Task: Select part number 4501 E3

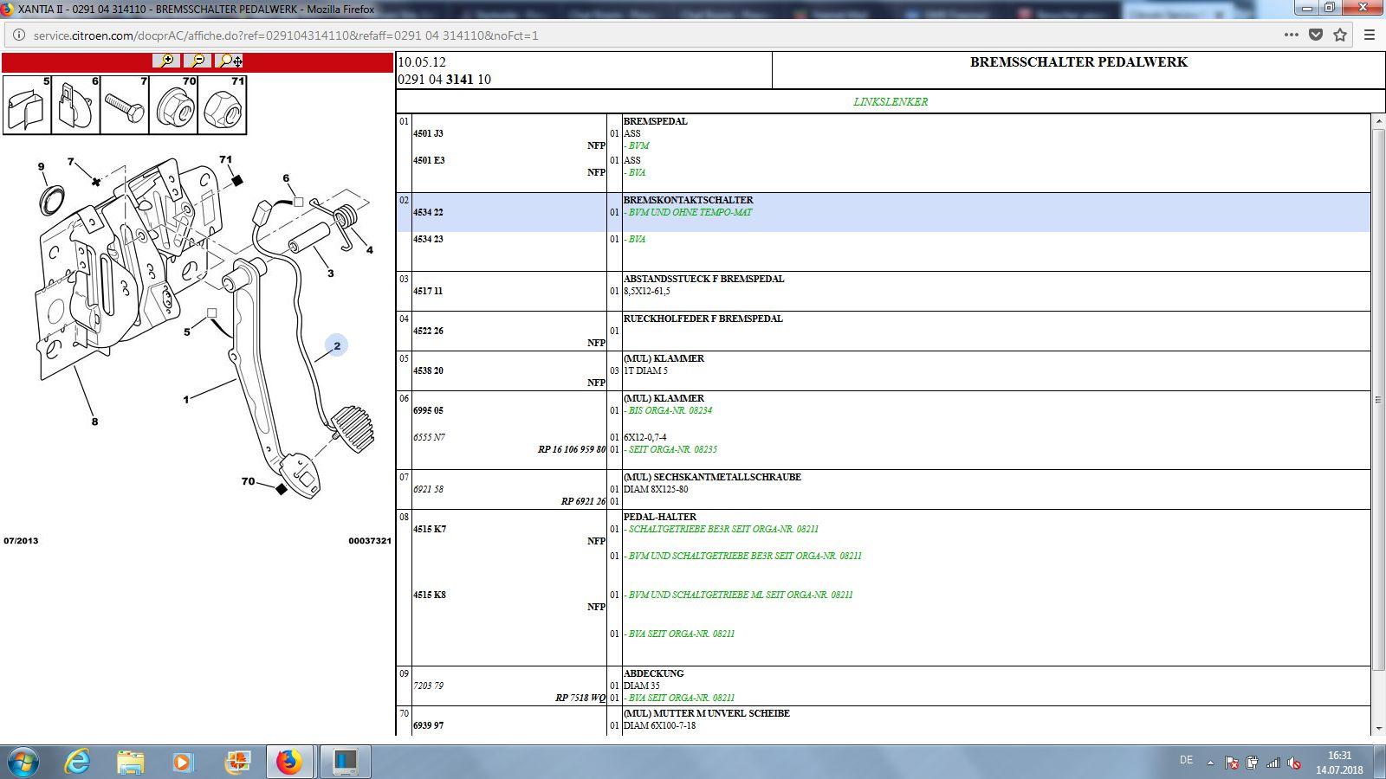Action: coord(428,161)
